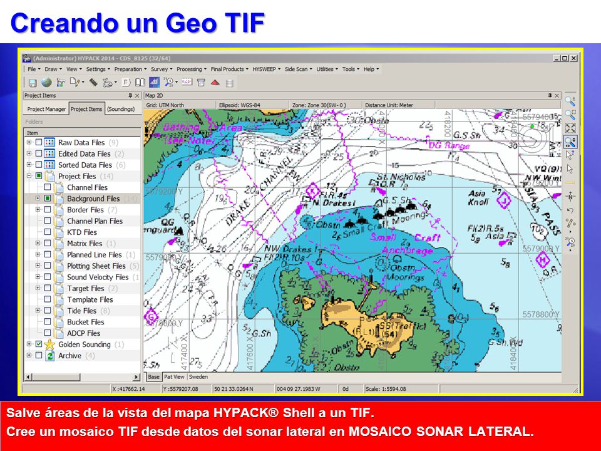Close the Project Items panel
Viewport: 601px width, 451px height.
(137, 95)
